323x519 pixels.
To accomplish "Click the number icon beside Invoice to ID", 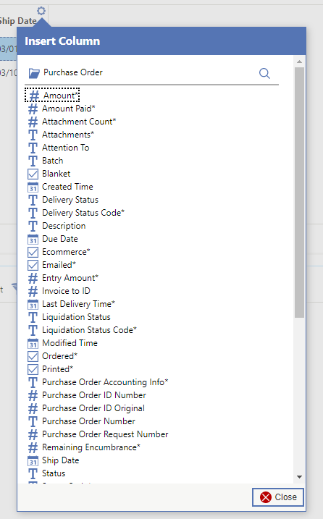I will (x=33, y=291).
